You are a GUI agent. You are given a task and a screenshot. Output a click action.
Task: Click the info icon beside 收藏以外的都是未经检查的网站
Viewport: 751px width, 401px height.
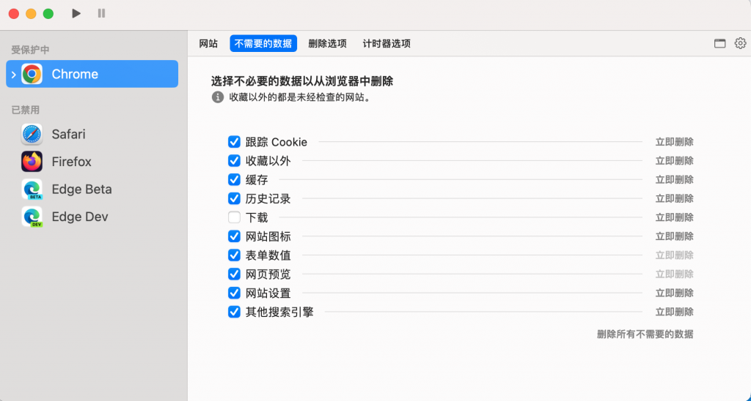coord(217,97)
